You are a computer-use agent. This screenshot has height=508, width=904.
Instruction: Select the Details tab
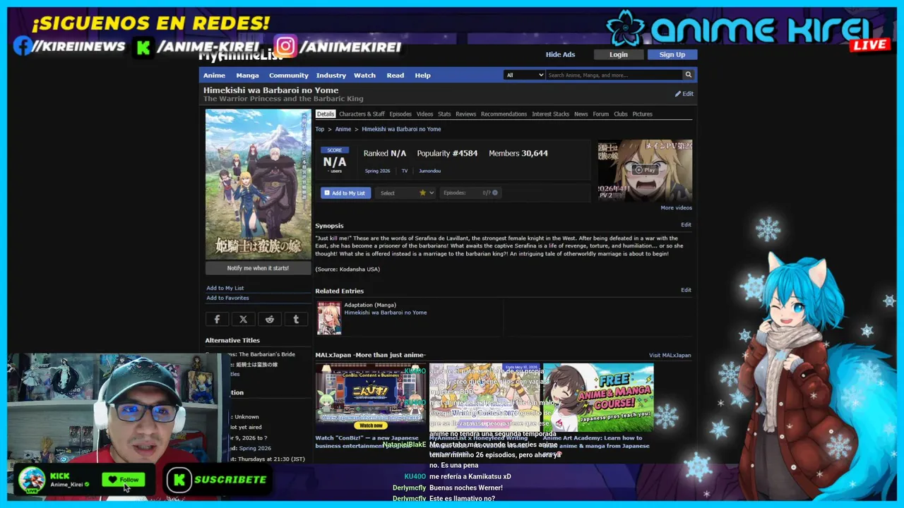click(325, 114)
